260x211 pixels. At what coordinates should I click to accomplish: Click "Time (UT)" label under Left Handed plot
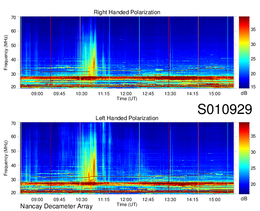(127, 205)
